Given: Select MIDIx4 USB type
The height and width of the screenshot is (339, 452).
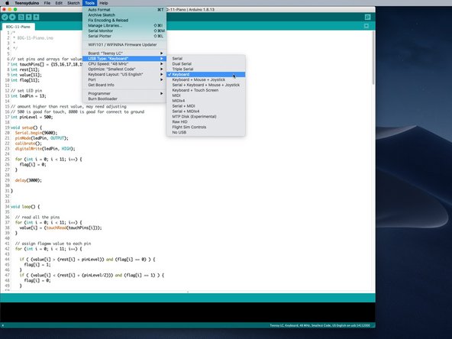Looking at the screenshot, I should (x=206, y=101).
